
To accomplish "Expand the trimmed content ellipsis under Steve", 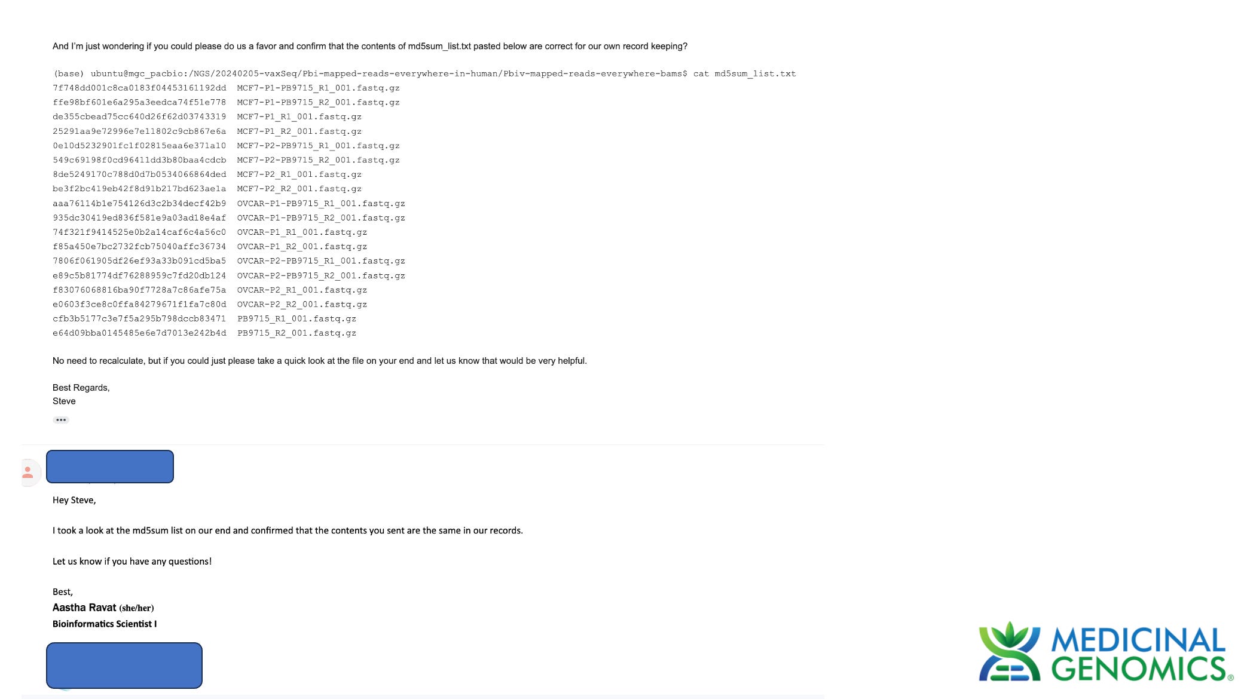I will 61,420.
